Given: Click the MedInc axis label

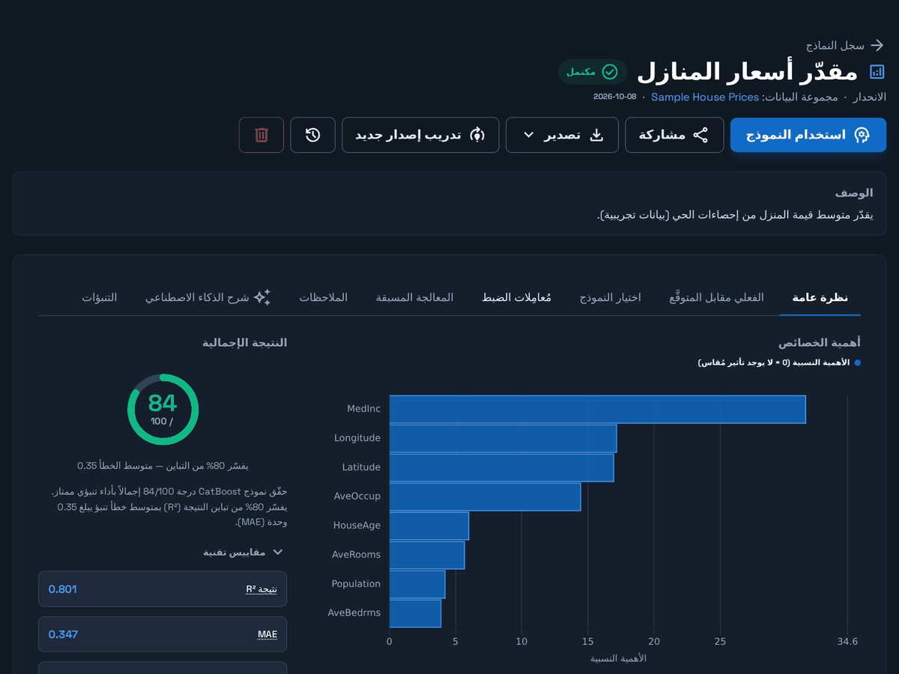Looking at the screenshot, I should (x=363, y=409).
